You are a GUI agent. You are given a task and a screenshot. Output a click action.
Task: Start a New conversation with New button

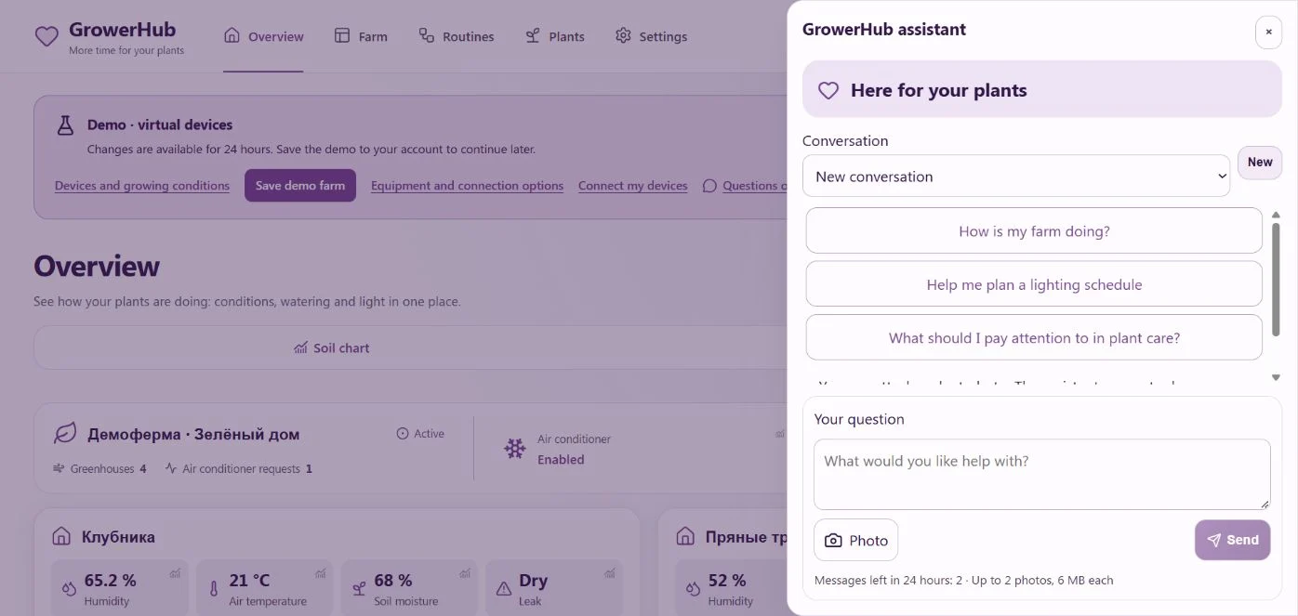(1260, 163)
